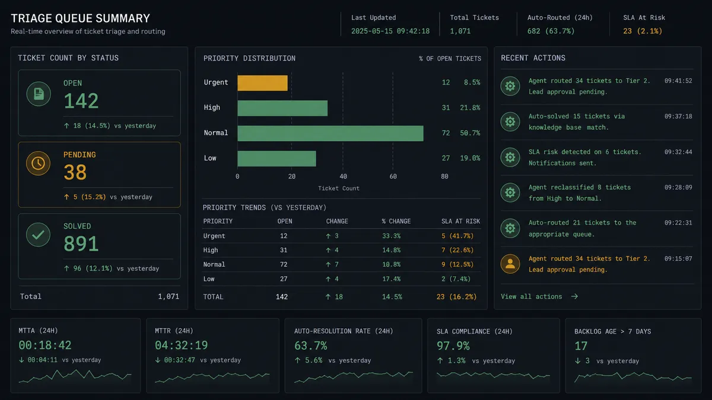Viewport: 712px width, 400px height.
Task: Click down arrow under Backlog Age value
Action: [577, 361]
